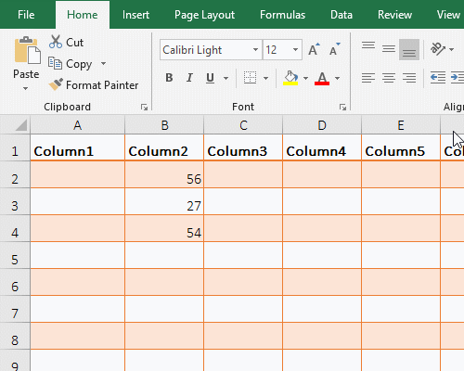The width and height of the screenshot is (464, 371).
Task: Apply red font color swatch button
Action: tap(322, 78)
